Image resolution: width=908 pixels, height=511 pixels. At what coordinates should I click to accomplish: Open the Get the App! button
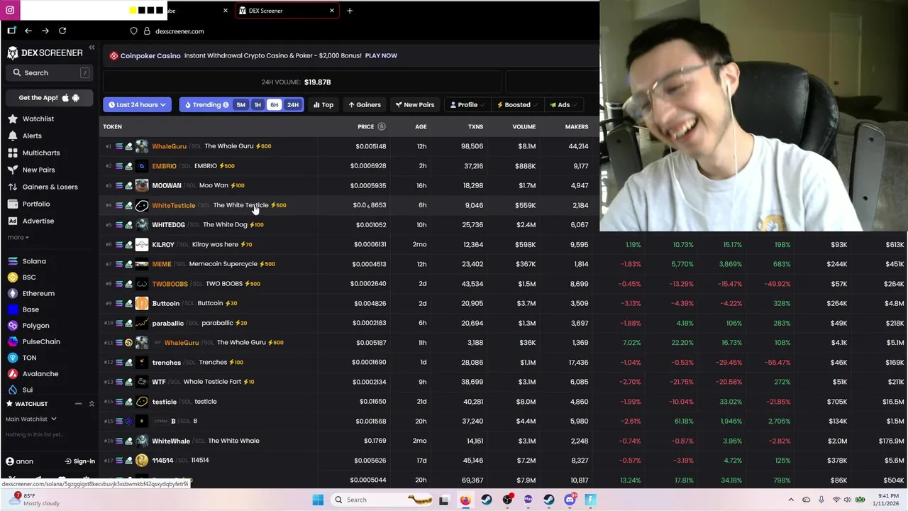49,98
